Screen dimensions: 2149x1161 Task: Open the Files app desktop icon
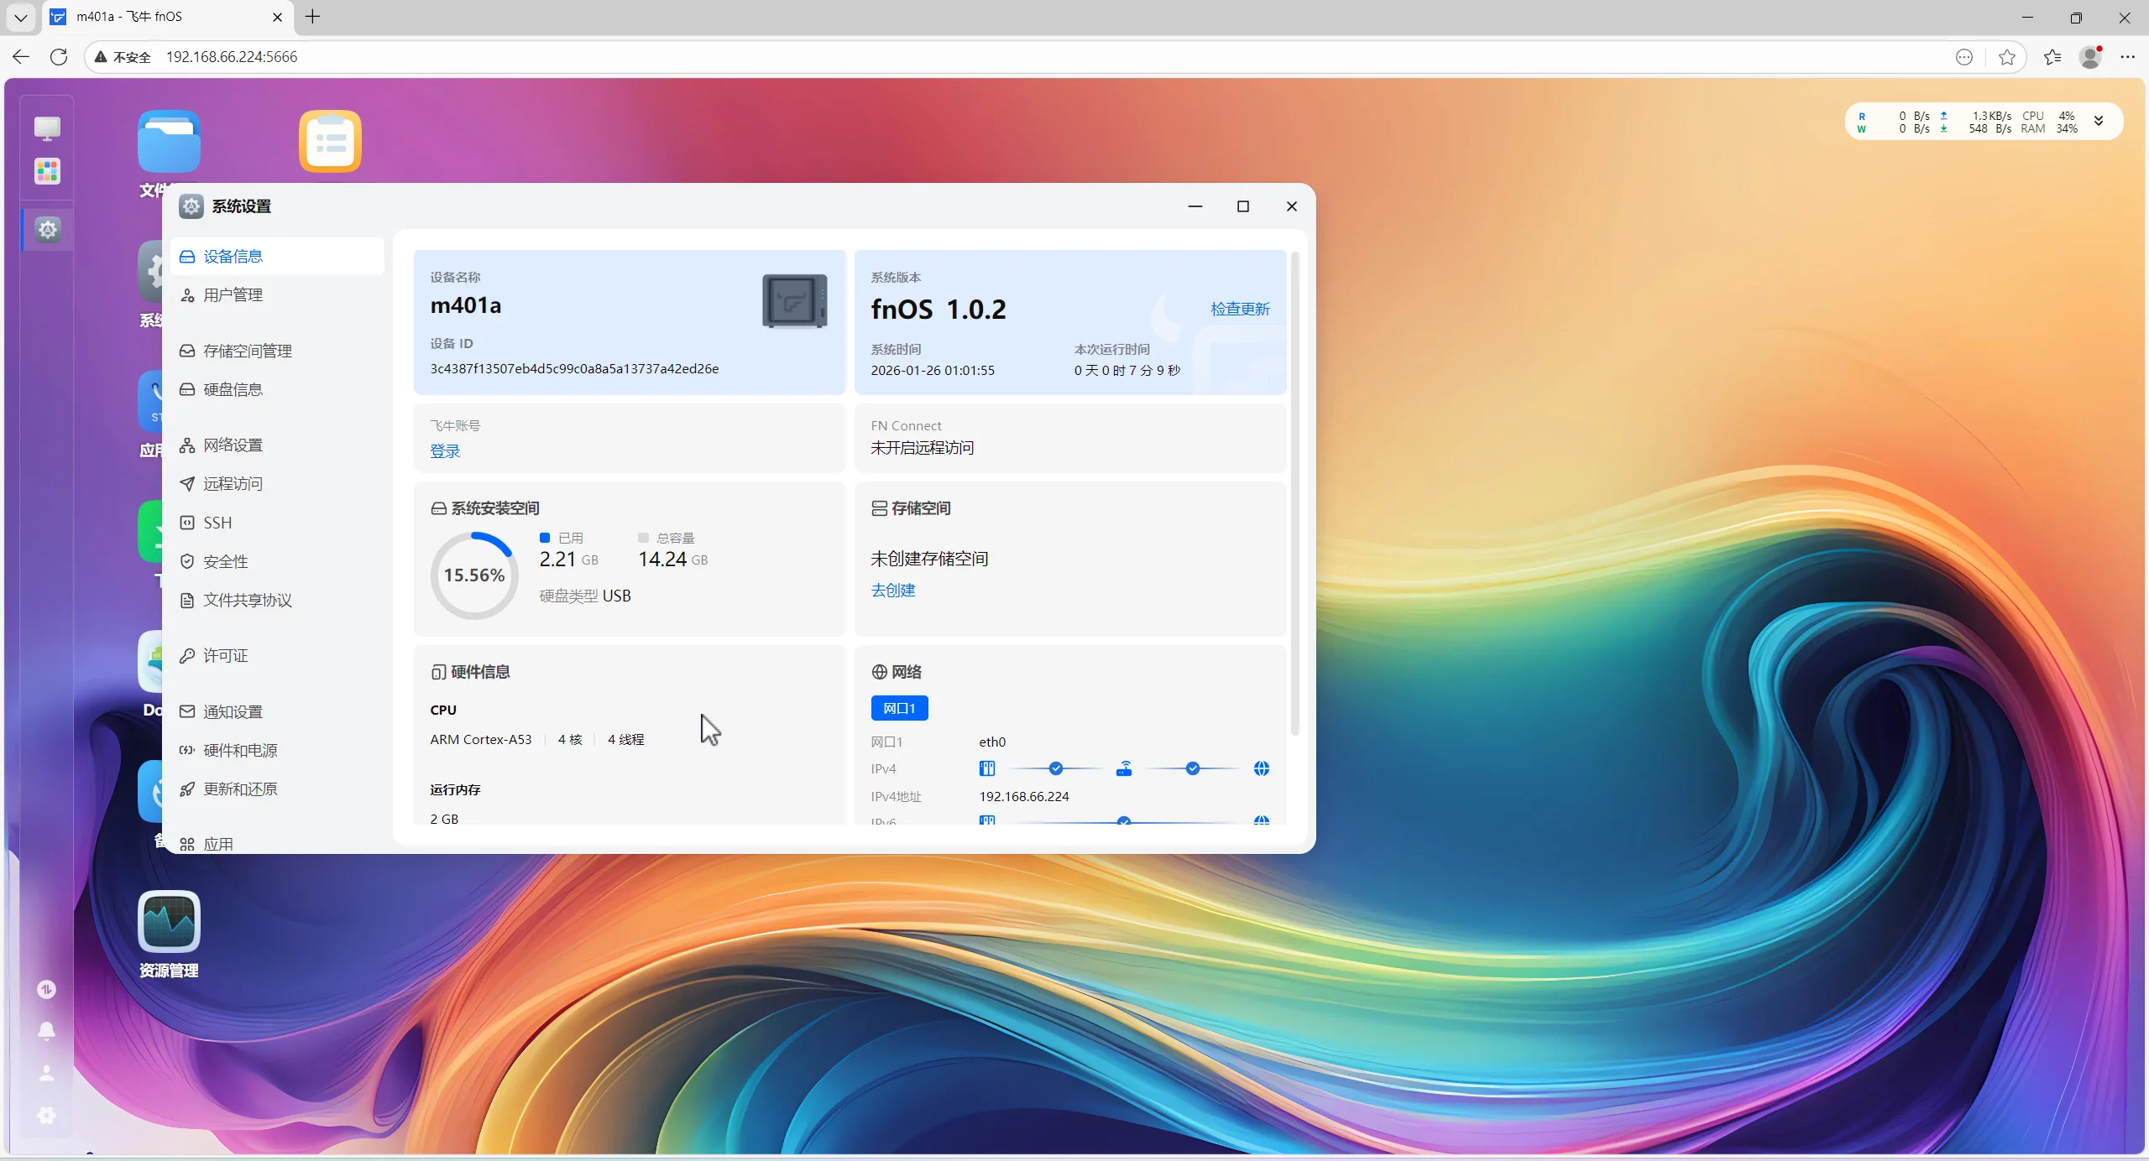tap(169, 141)
